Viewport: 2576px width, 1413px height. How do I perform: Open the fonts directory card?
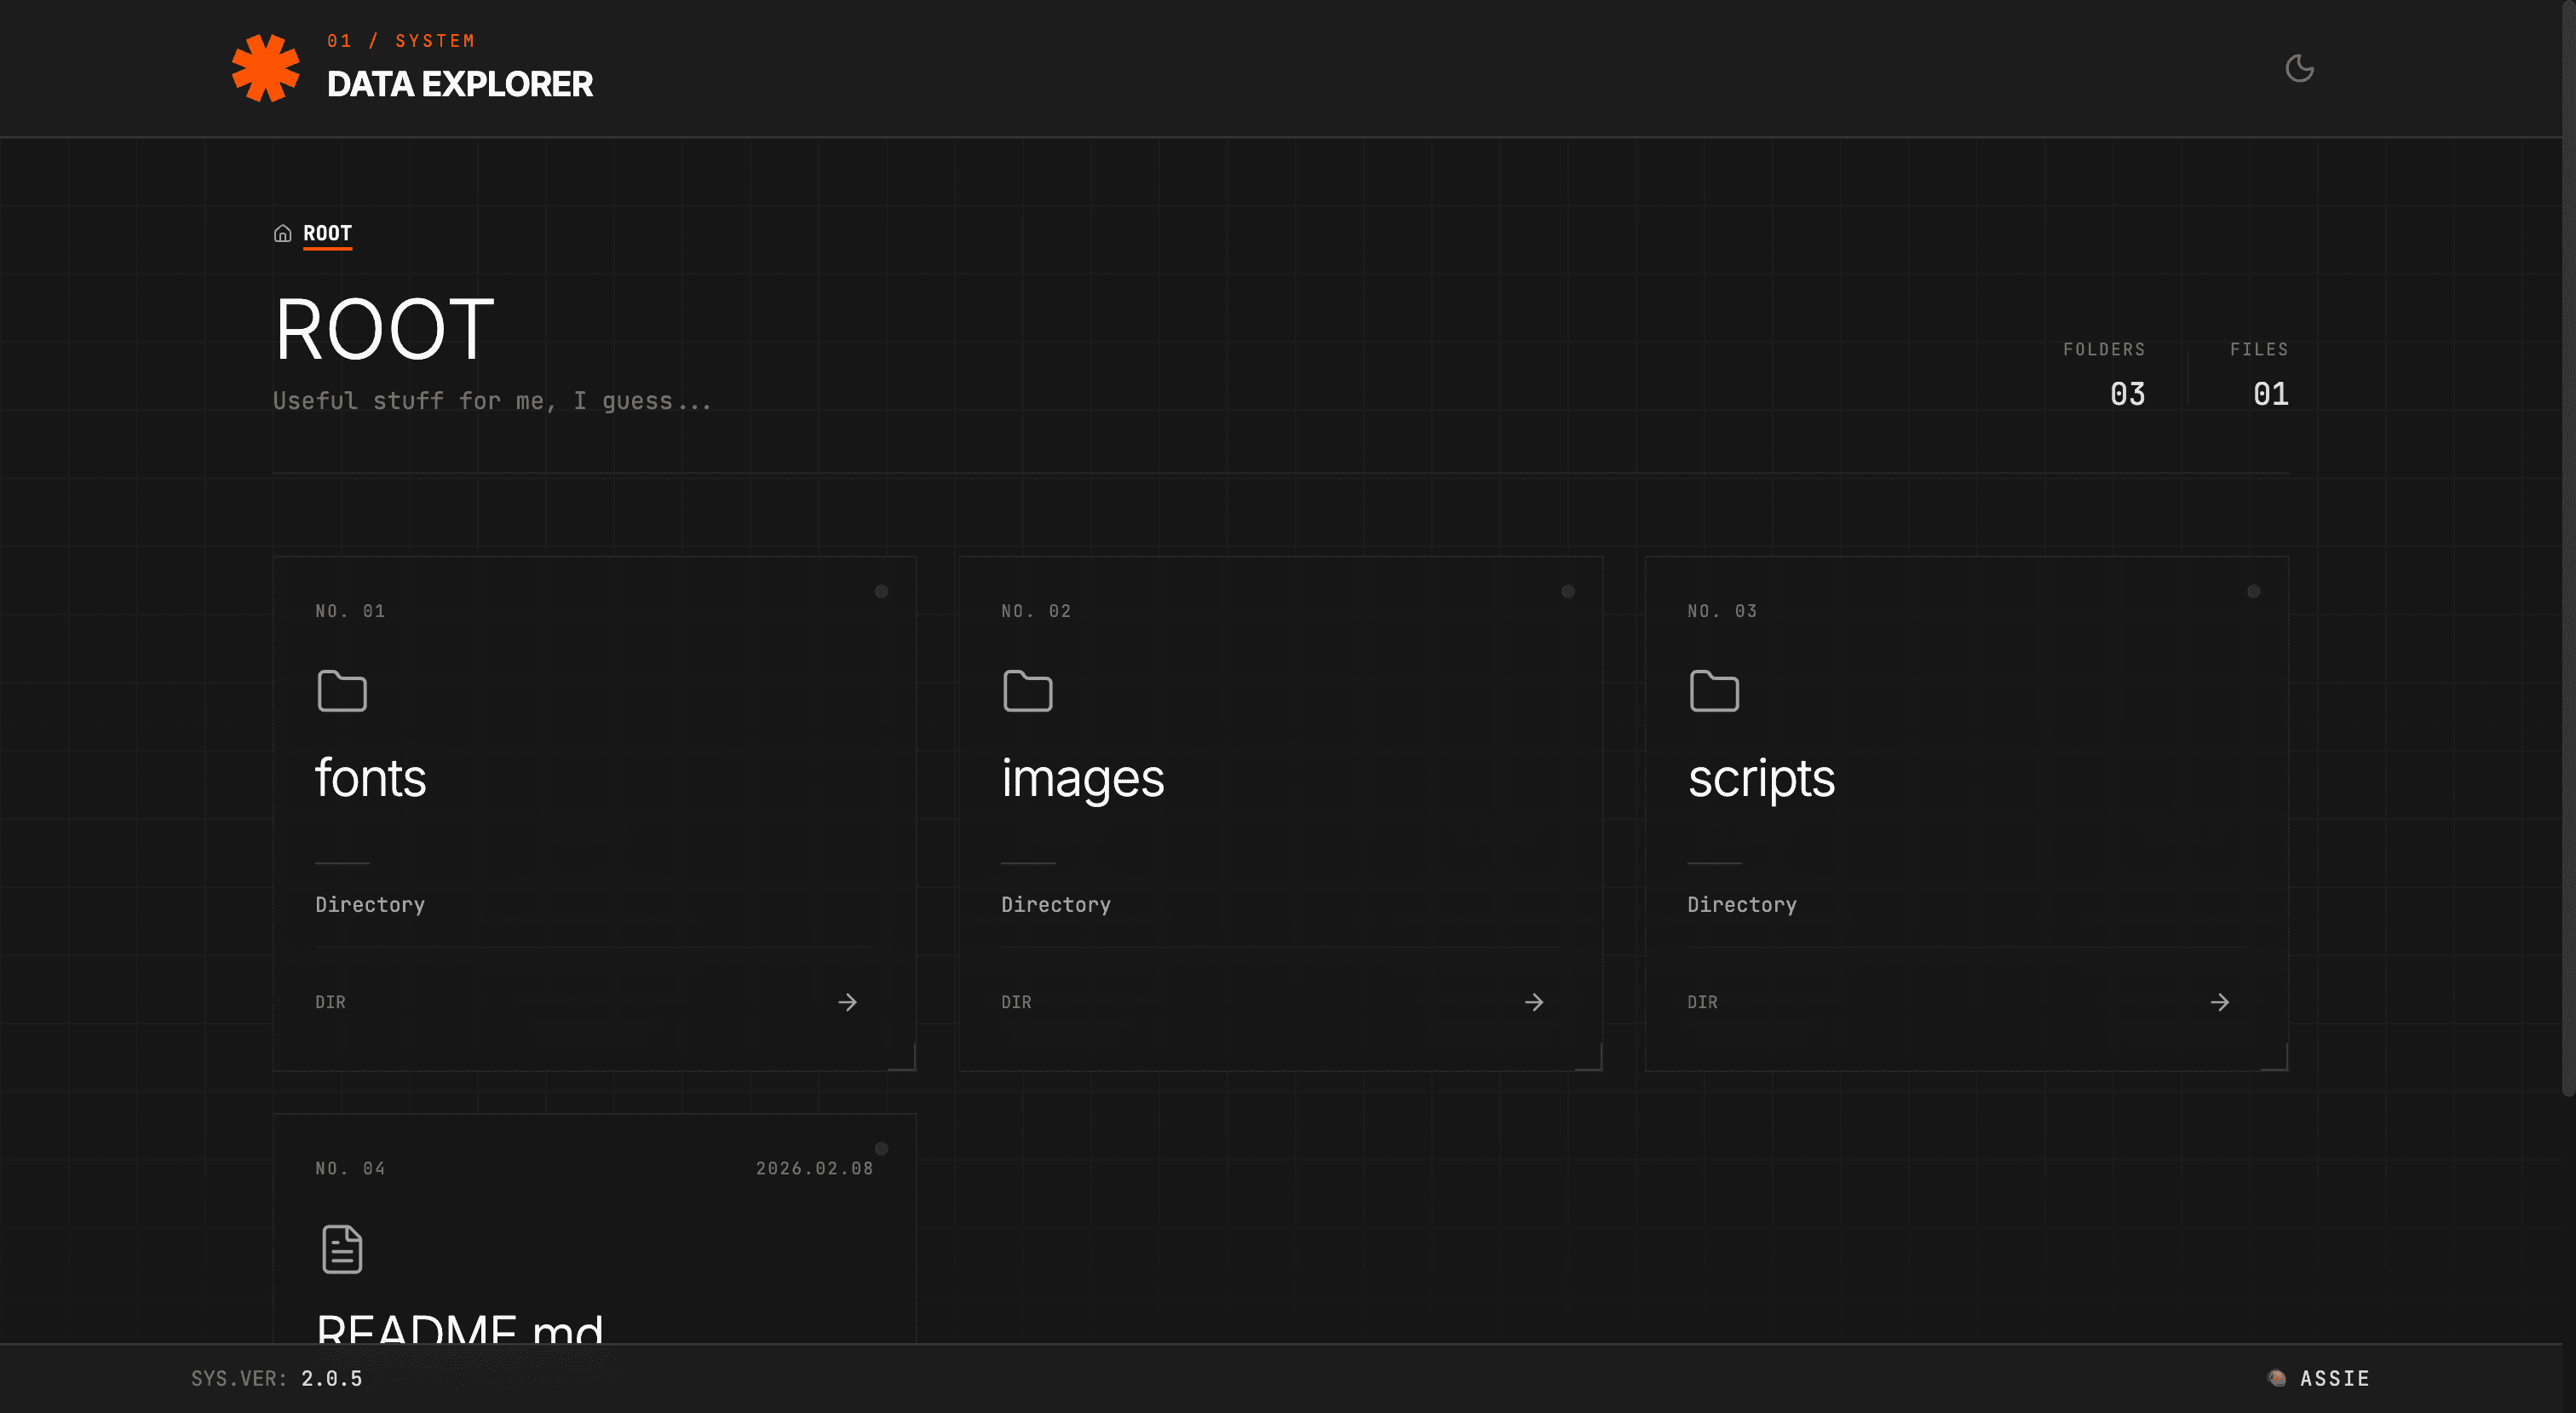[594, 810]
